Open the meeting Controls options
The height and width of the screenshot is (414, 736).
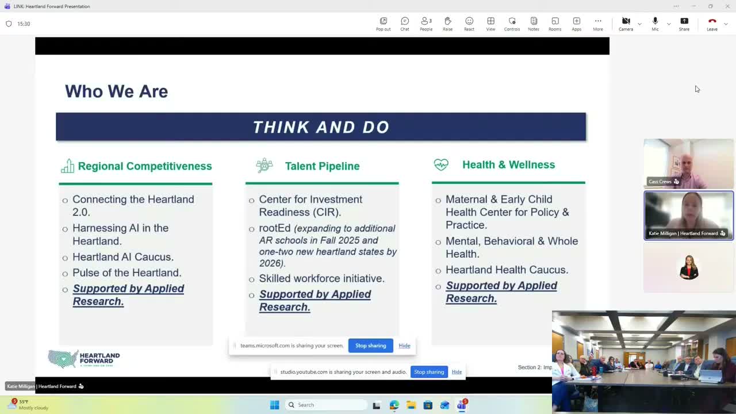[512, 24]
